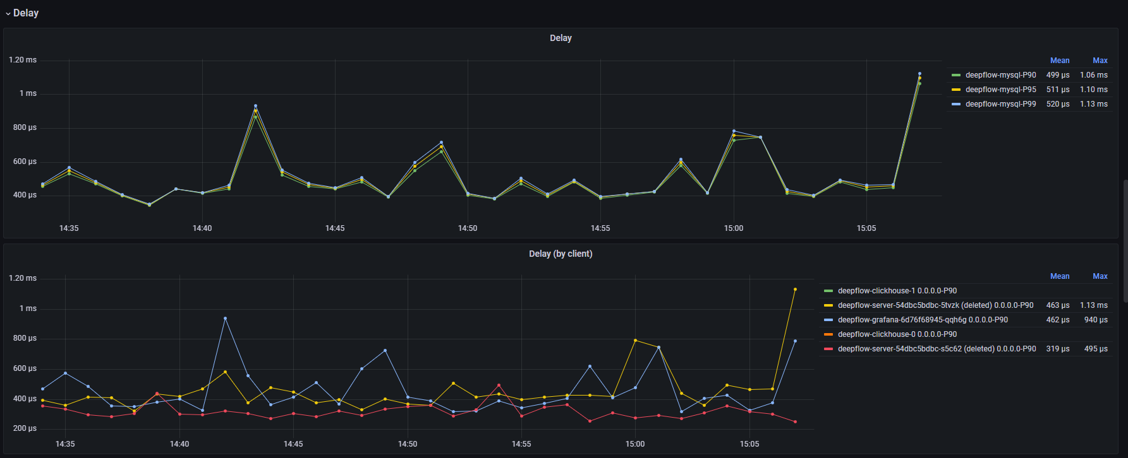
Task: Open the Delay (by client) panel title
Action: [x=561, y=254]
